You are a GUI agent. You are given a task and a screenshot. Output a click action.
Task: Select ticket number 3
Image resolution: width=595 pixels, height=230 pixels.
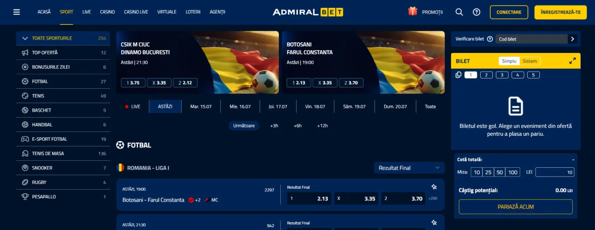click(502, 75)
